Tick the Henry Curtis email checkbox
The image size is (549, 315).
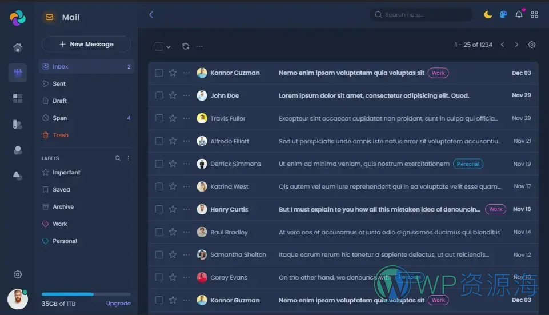[x=159, y=209]
